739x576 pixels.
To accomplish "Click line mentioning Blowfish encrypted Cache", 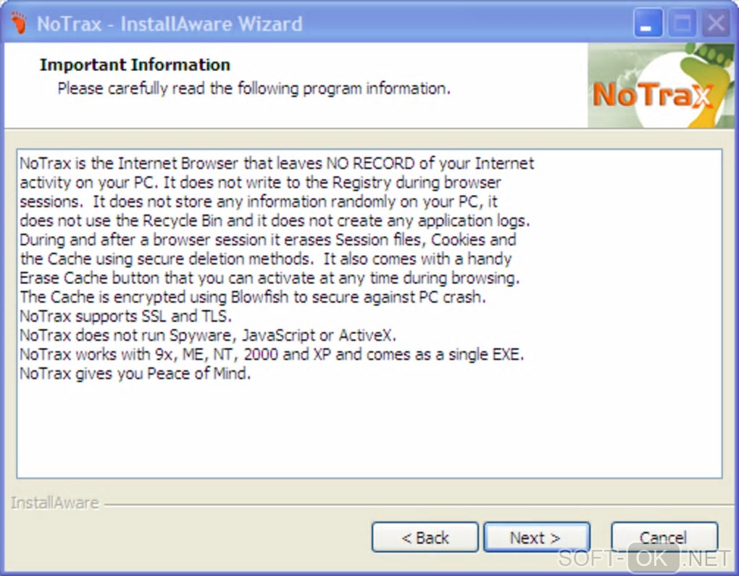I will click(x=253, y=297).
